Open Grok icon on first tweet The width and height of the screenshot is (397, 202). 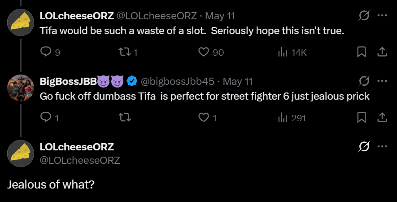pos(364,16)
